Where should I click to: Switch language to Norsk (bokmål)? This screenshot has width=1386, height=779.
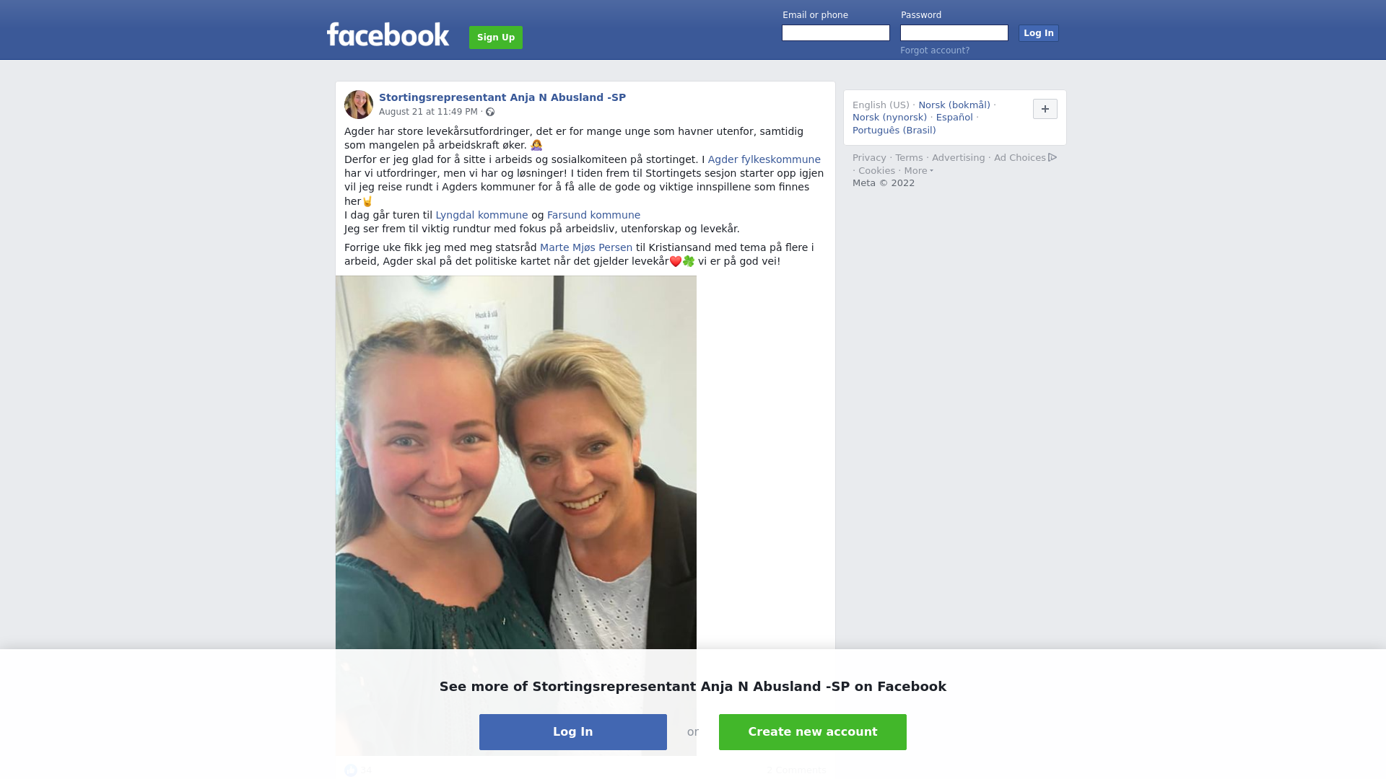point(954,105)
